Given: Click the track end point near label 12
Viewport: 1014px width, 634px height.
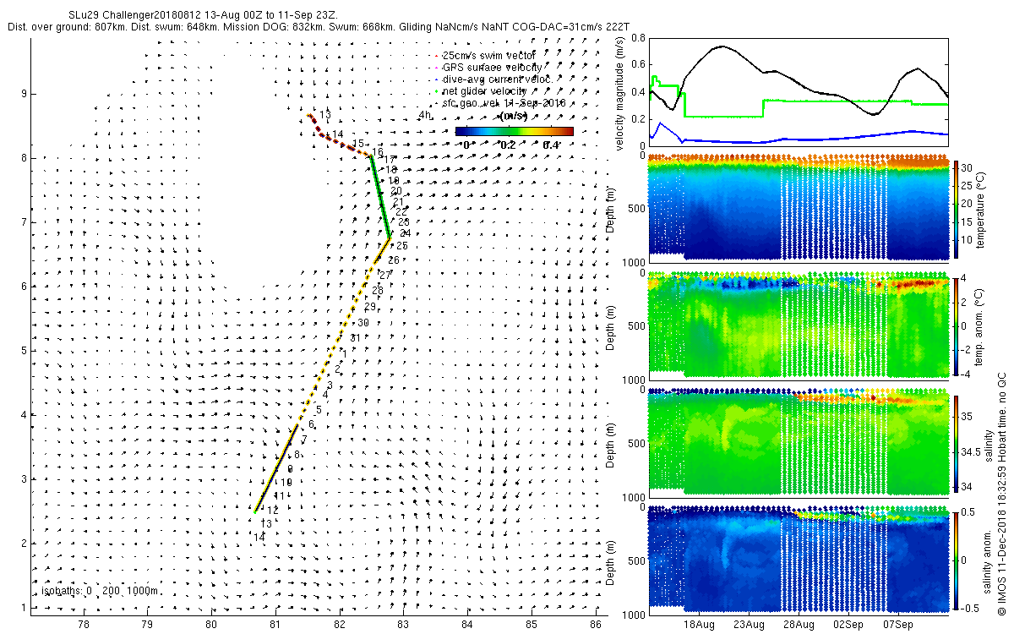Looking at the screenshot, I should coord(254,511).
